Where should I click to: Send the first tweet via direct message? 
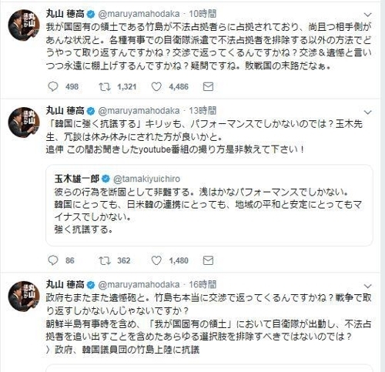pos(208,86)
